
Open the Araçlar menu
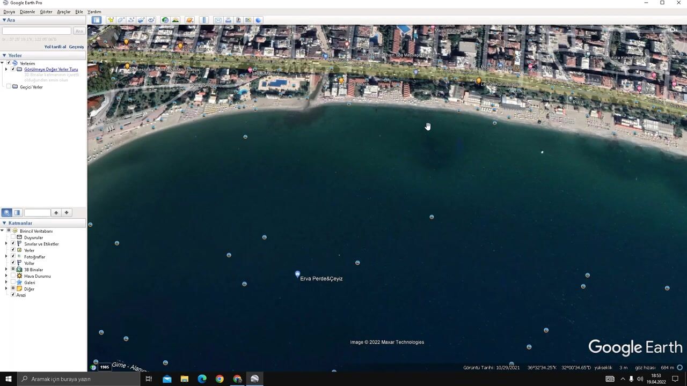(x=63, y=11)
